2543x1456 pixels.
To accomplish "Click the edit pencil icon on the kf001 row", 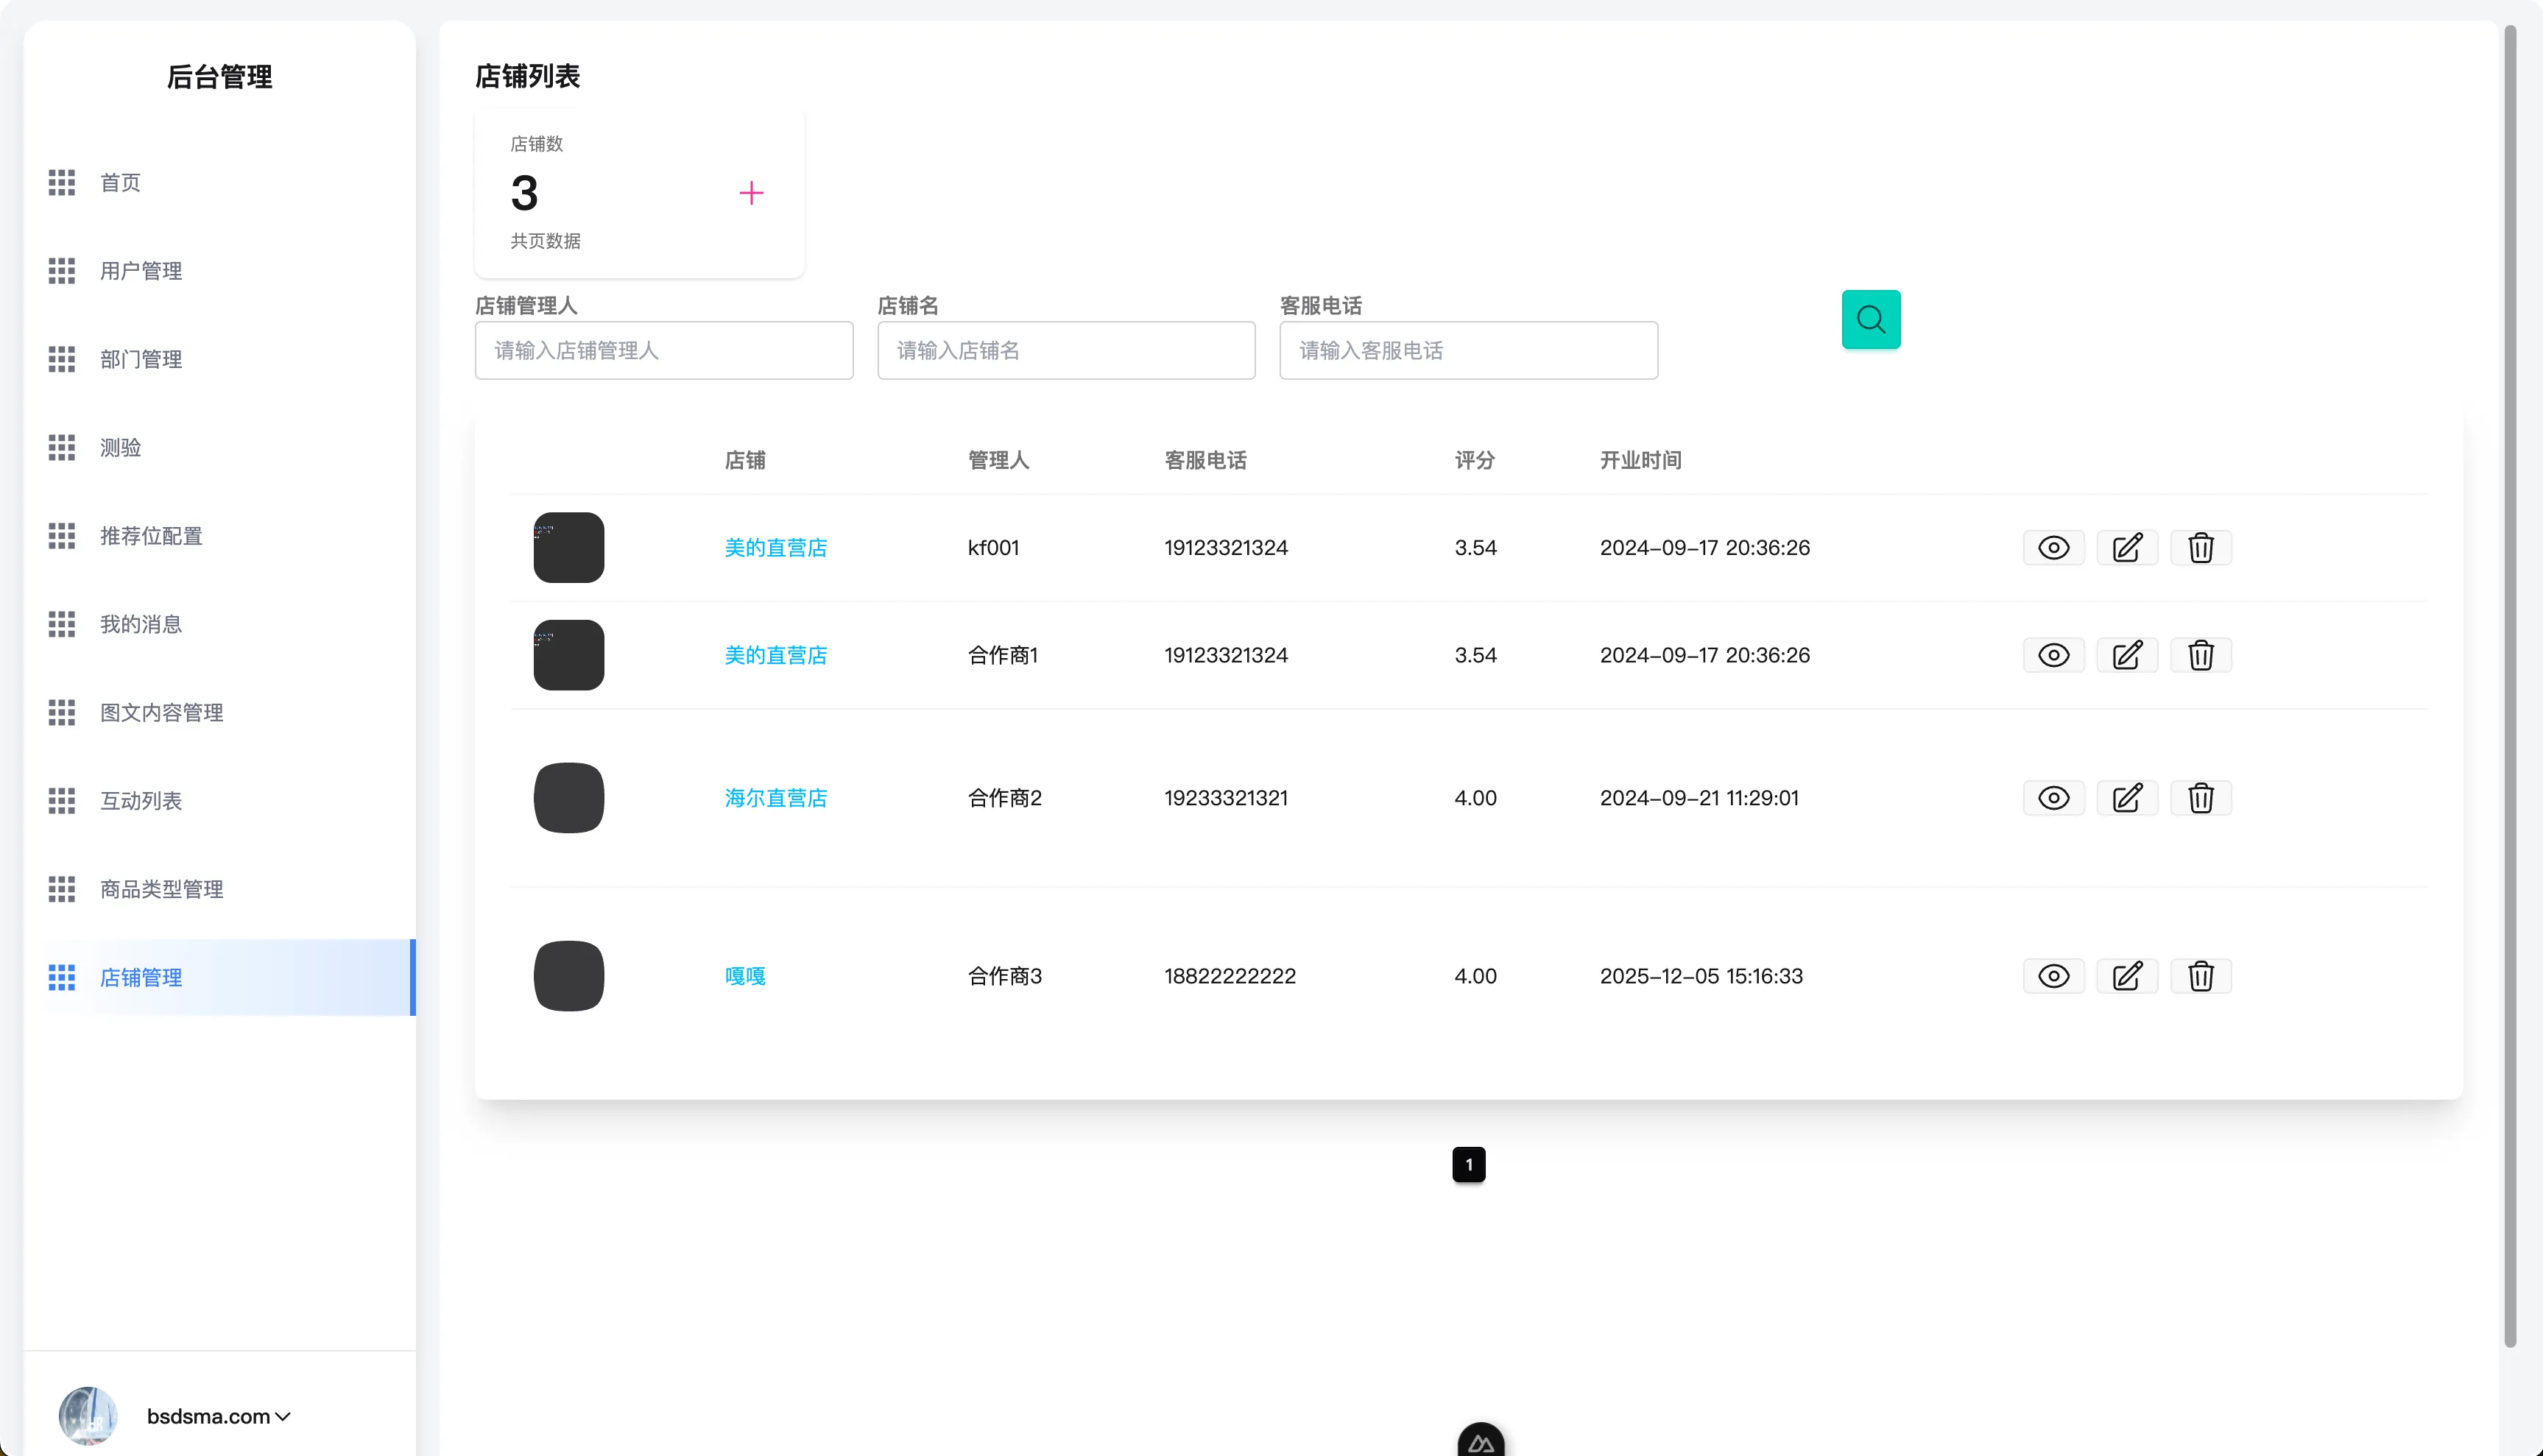I will pos(2127,547).
